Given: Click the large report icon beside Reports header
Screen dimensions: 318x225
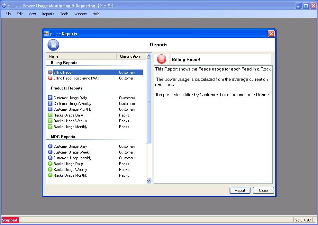Looking at the screenshot, I should coord(53,45).
